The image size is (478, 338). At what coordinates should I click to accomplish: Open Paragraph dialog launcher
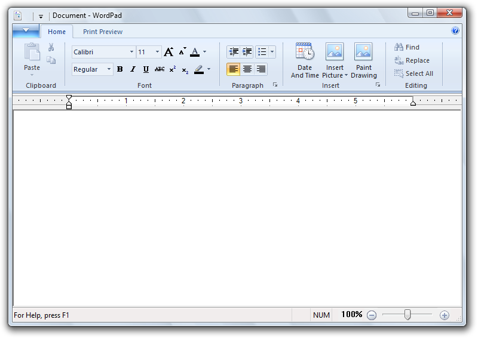pyautogui.click(x=275, y=85)
